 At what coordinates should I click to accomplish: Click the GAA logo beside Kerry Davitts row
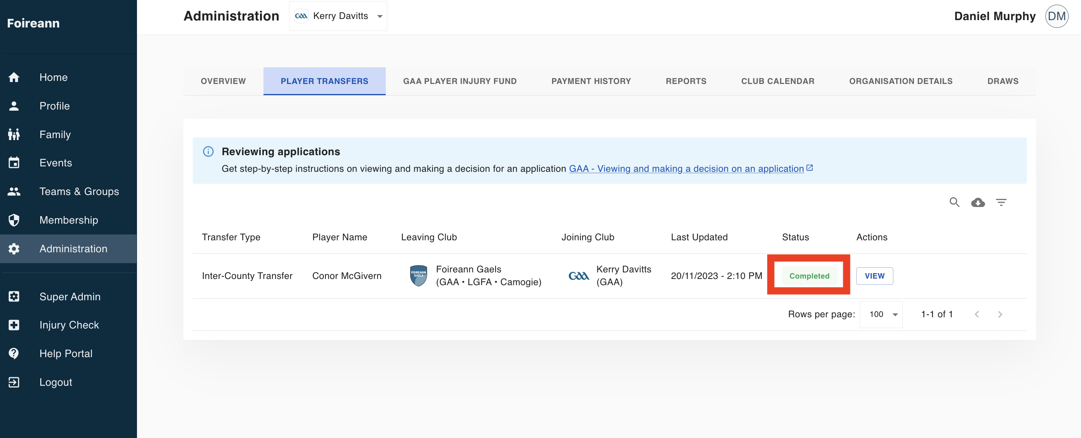point(579,275)
